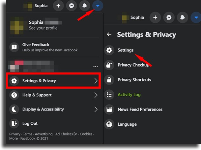Open News Feed Preferences
This screenshot has width=201, height=150.
[140, 109]
